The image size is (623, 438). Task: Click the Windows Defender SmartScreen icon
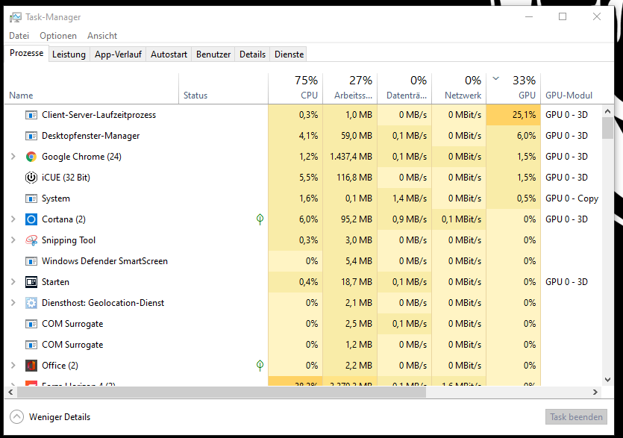(31, 261)
